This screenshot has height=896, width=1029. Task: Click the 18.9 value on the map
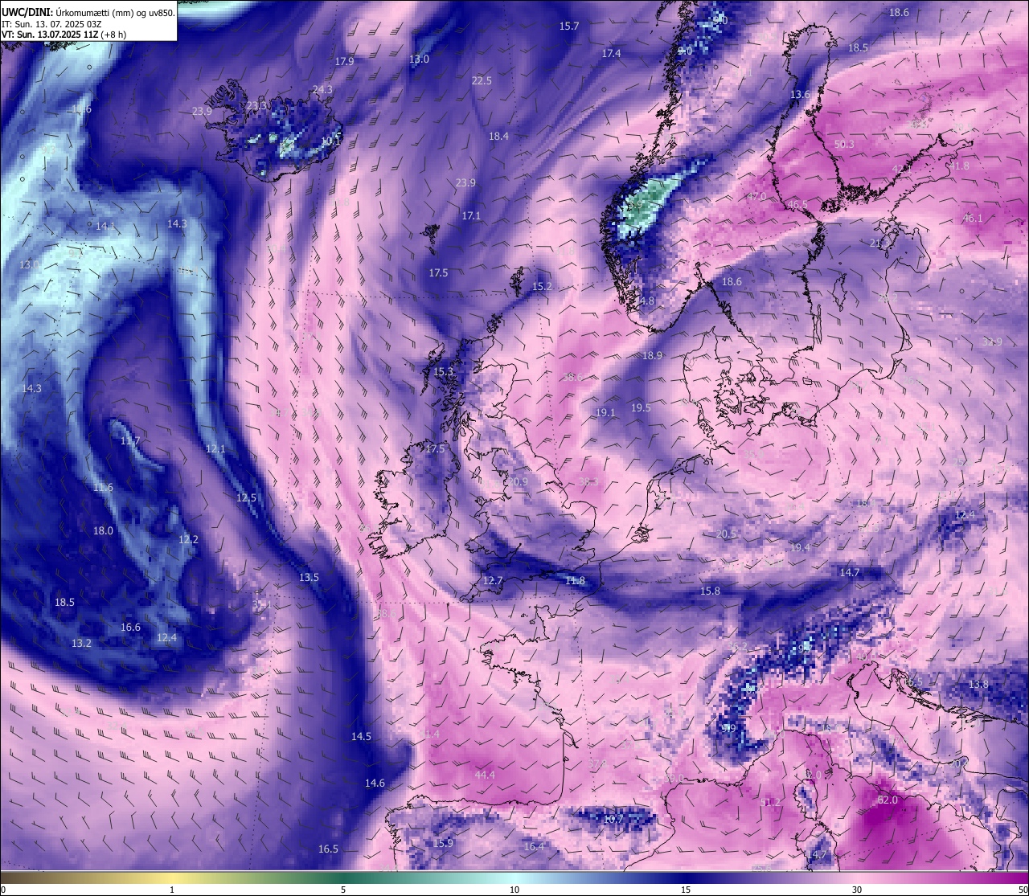click(652, 356)
